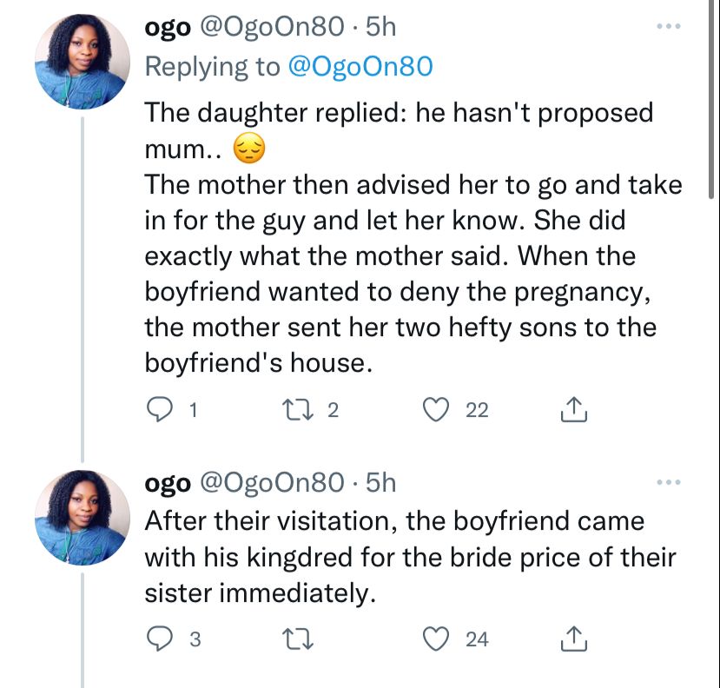Open ogo's display name on first tweet
The image size is (720, 688).
click(x=167, y=28)
